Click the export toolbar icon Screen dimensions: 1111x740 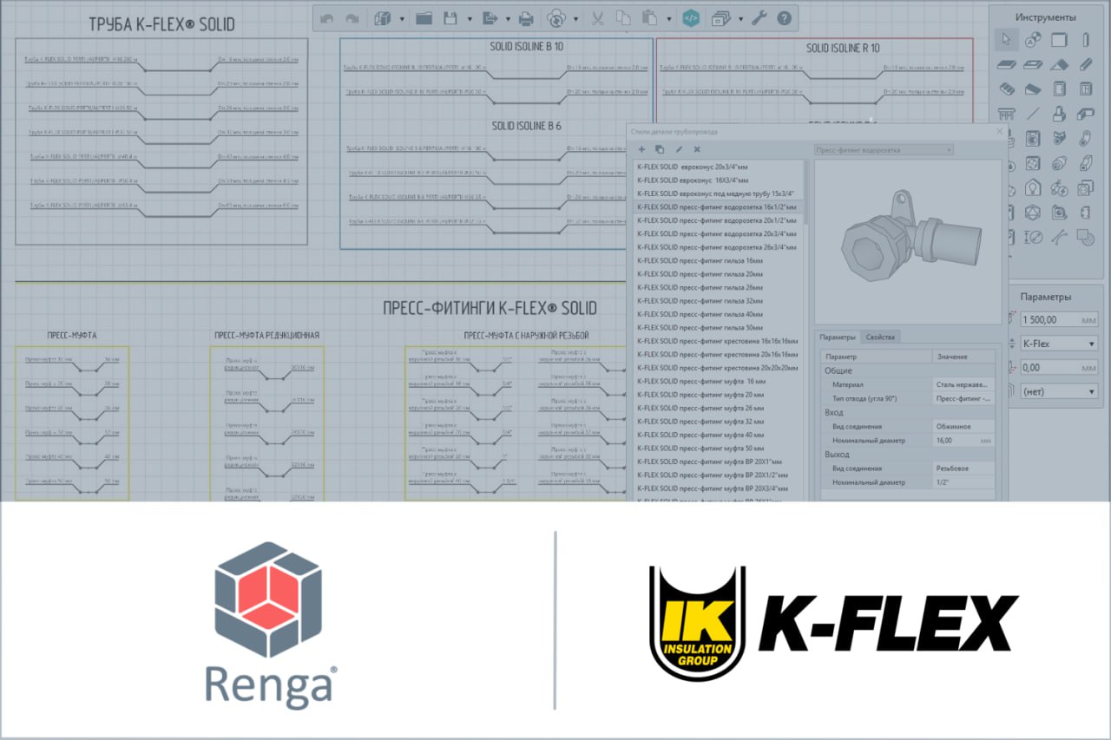pos(490,16)
